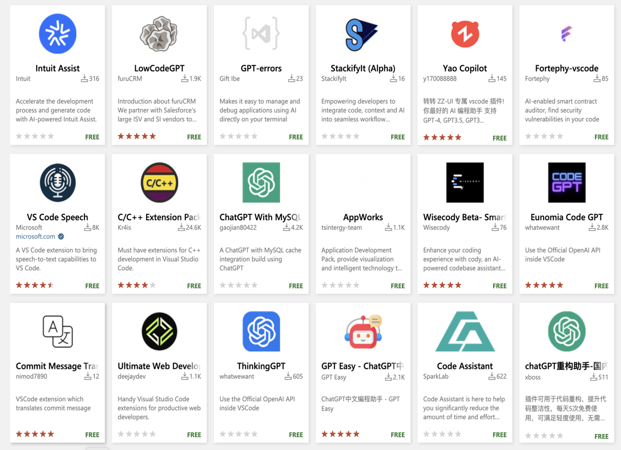Open the microsoft.com publisher link
The width and height of the screenshot is (621, 450).
pyautogui.click(x=36, y=237)
